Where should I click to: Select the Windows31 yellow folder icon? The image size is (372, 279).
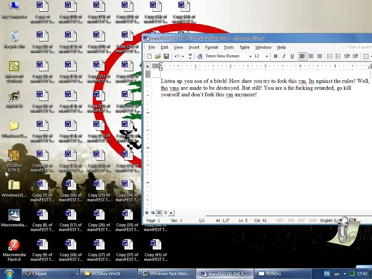(x=14, y=129)
